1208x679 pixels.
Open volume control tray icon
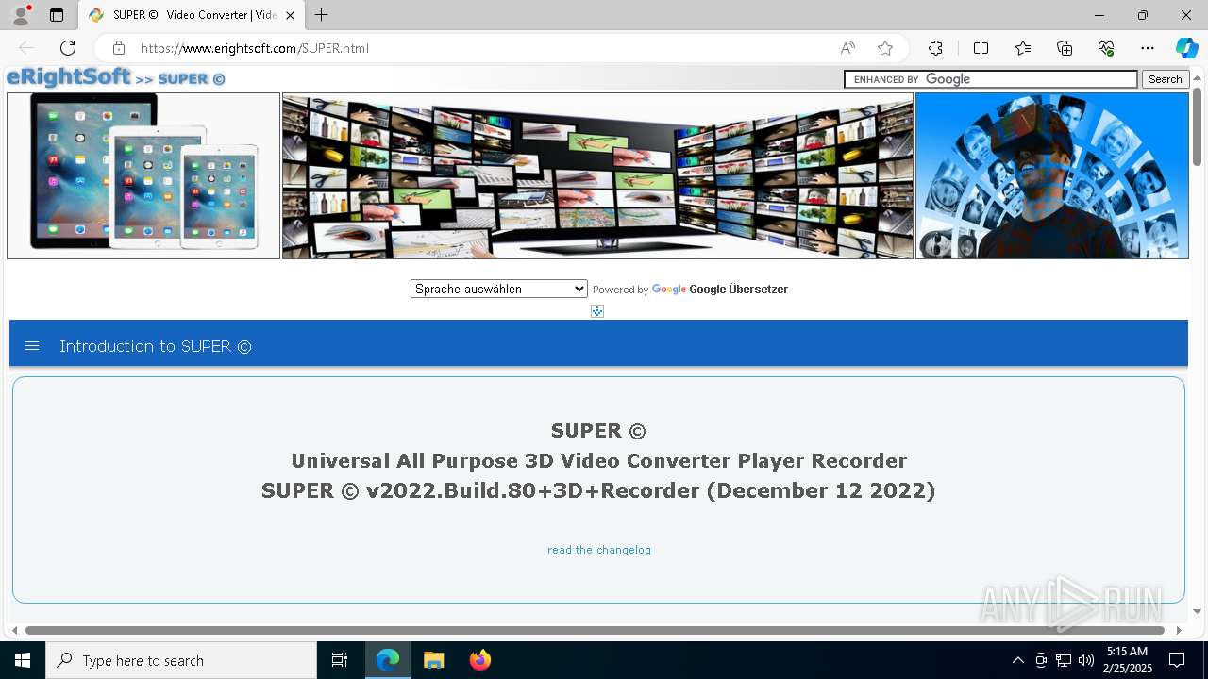tap(1086, 660)
